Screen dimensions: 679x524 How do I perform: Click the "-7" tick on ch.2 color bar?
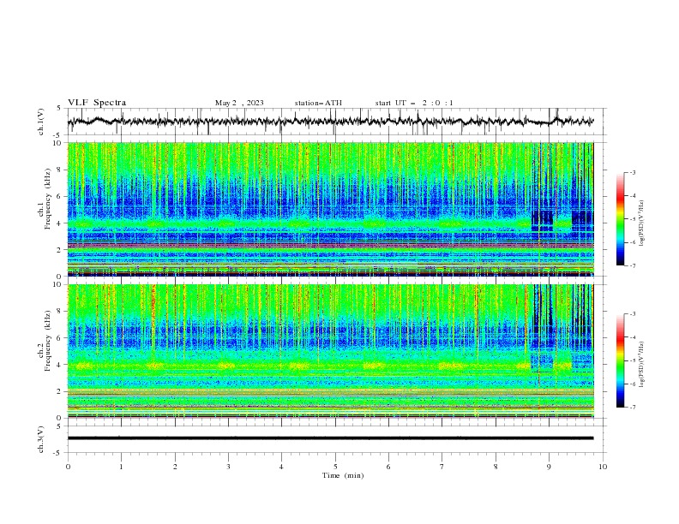click(x=632, y=408)
